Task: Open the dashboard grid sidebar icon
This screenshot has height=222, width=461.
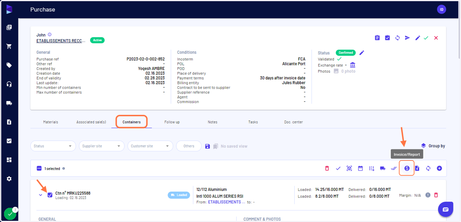Action: point(9,160)
